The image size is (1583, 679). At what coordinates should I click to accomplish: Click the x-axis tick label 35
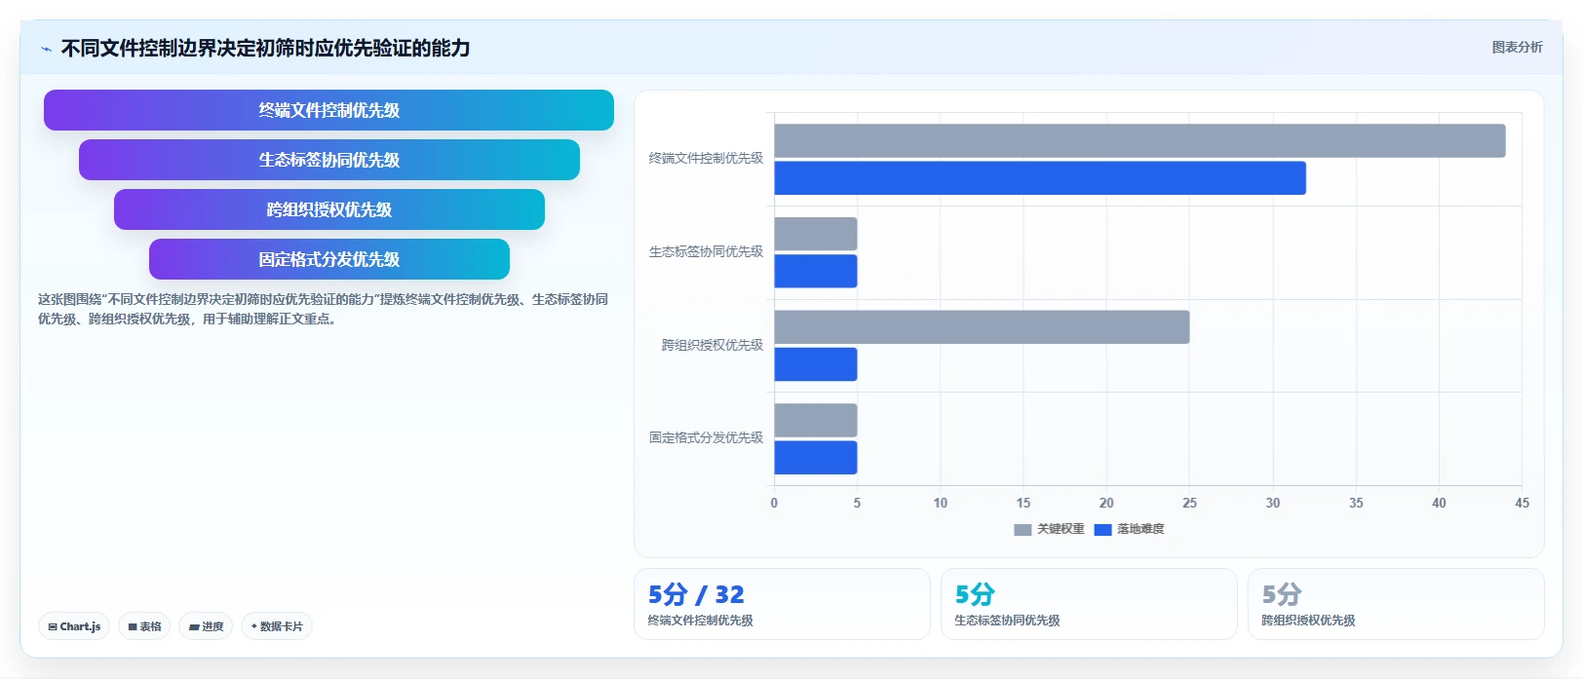click(x=1356, y=503)
